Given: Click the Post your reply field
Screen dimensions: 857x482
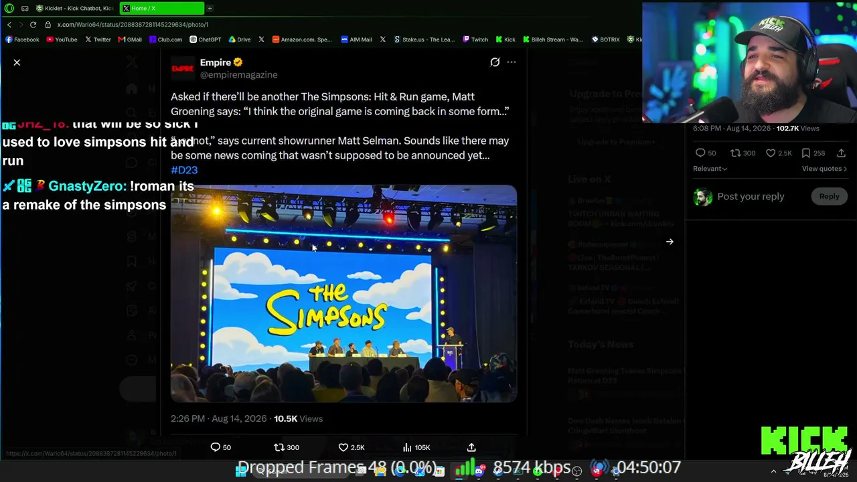Looking at the screenshot, I should [751, 197].
